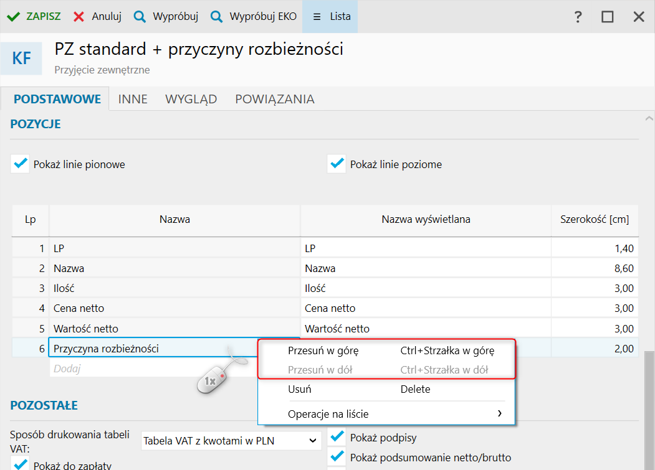Toggle Pokaż podsumowanie netto/brutto checkbox
655x470 pixels.
337,457
